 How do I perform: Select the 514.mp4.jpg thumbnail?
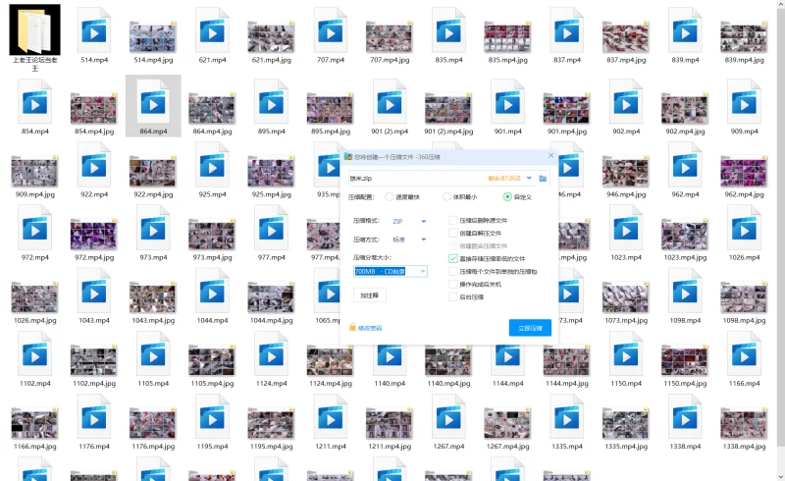pos(153,37)
